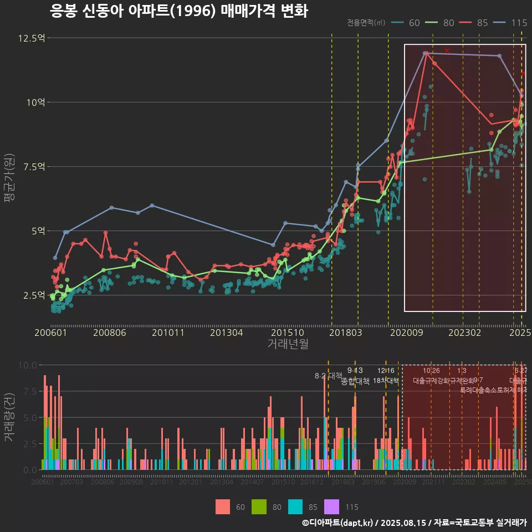This screenshot has height=532, width=532.
Task: Click '201011' on the price chart x-axis
Action: (168, 332)
